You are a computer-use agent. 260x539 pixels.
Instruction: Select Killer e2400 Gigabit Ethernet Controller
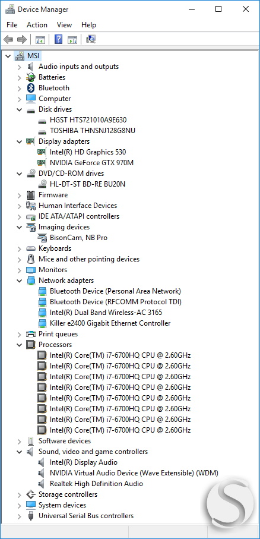click(110, 323)
